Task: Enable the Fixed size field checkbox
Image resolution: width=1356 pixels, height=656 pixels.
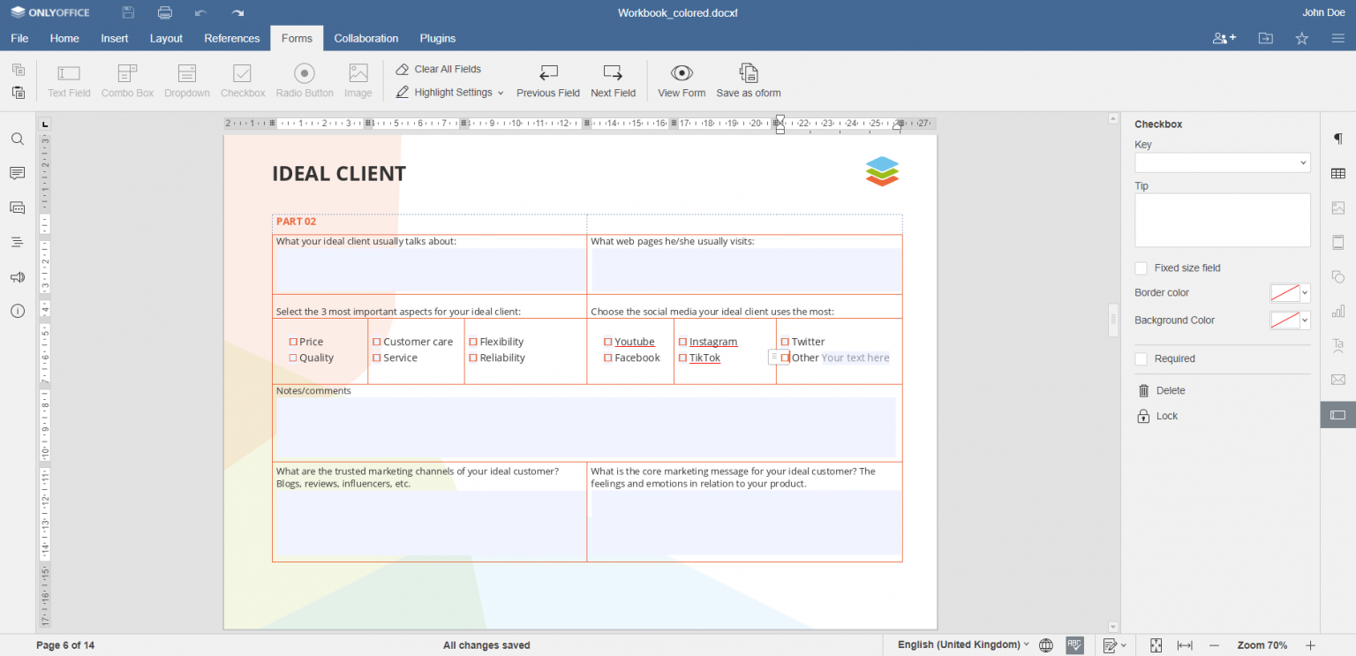Action: pos(1139,268)
